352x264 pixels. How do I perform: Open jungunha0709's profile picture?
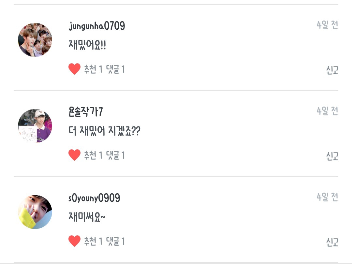pos(35,40)
